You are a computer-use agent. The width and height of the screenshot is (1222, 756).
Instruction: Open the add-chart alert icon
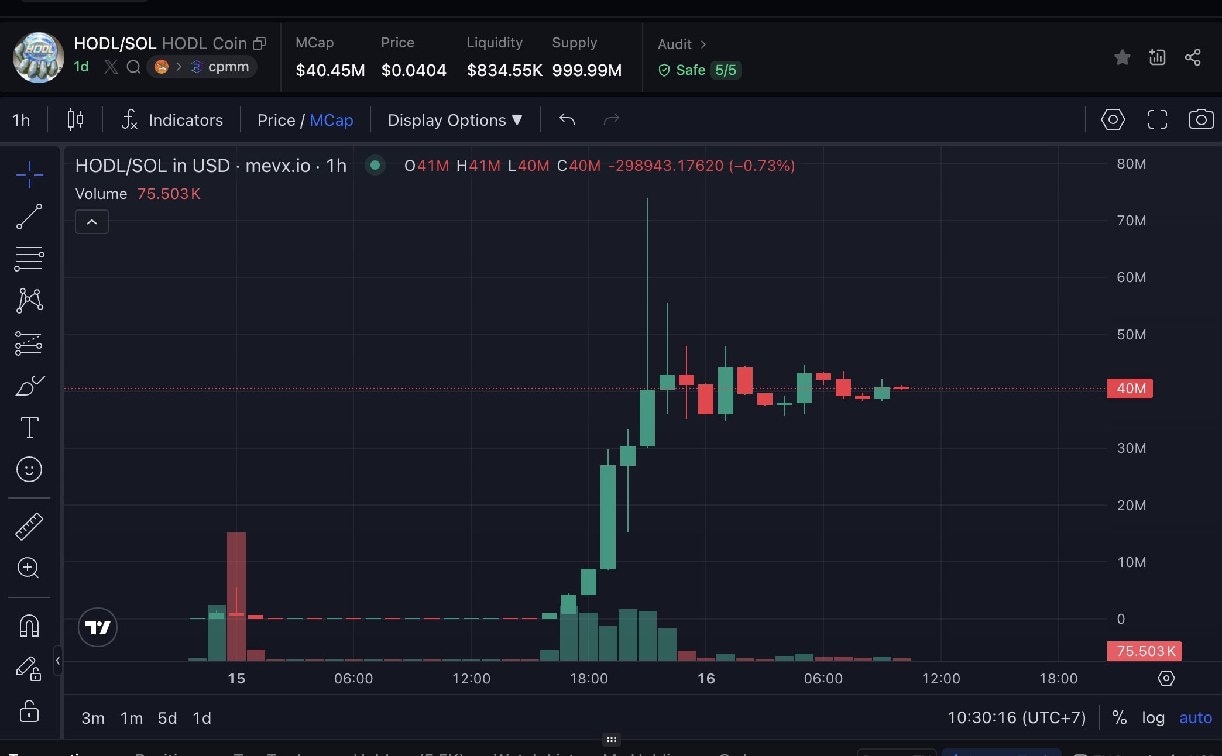click(1157, 57)
